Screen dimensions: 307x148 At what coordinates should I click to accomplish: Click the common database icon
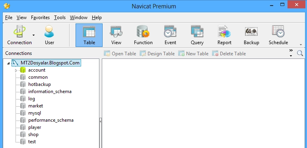click(23, 77)
